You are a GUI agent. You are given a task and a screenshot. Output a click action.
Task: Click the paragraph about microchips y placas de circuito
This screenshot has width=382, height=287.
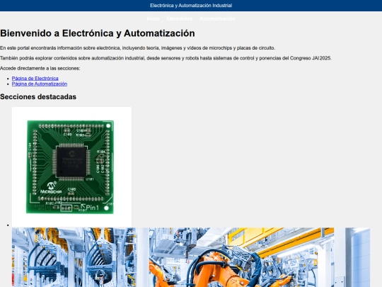pyautogui.click(x=138, y=48)
